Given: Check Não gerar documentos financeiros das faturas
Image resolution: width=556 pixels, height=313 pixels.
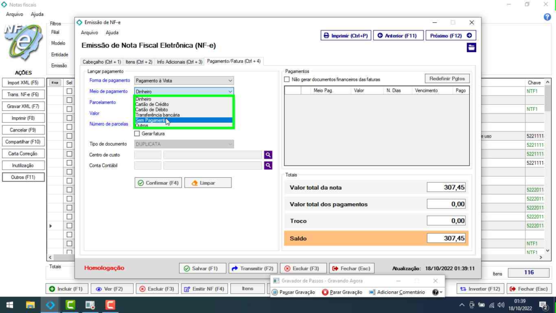Looking at the screenshot, I should 287,79.
